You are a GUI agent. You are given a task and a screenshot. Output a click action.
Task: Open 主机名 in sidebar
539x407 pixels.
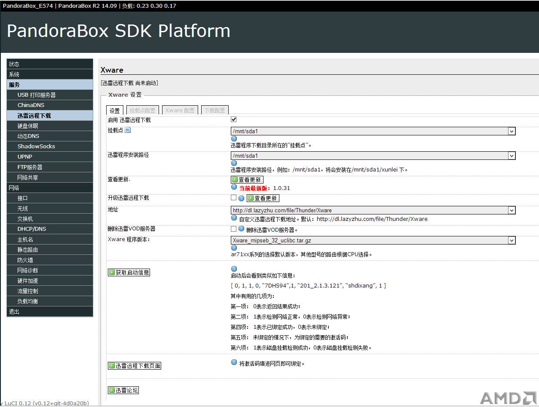(x=50, y=239)
